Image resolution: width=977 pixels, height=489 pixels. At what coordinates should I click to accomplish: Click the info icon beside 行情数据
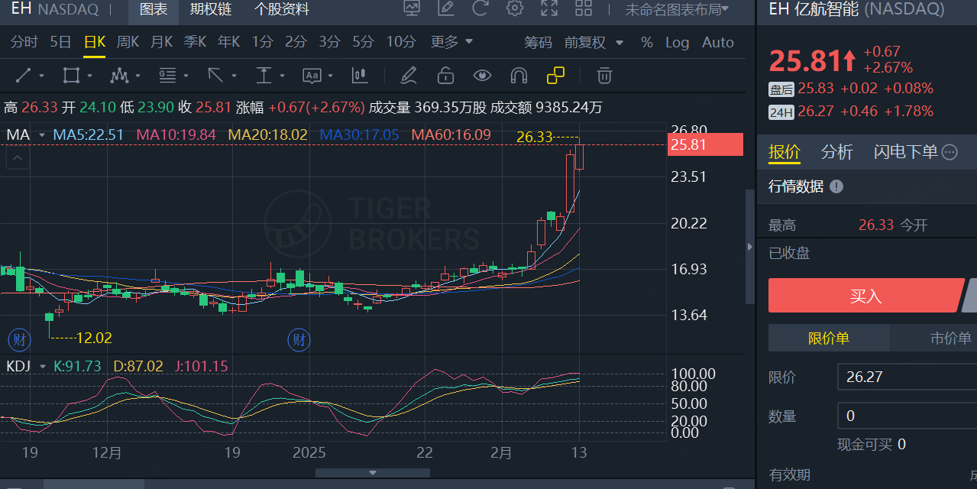click(836, 186)
